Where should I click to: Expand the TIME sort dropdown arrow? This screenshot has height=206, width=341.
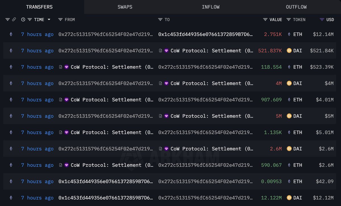click(x=49, y=20)
